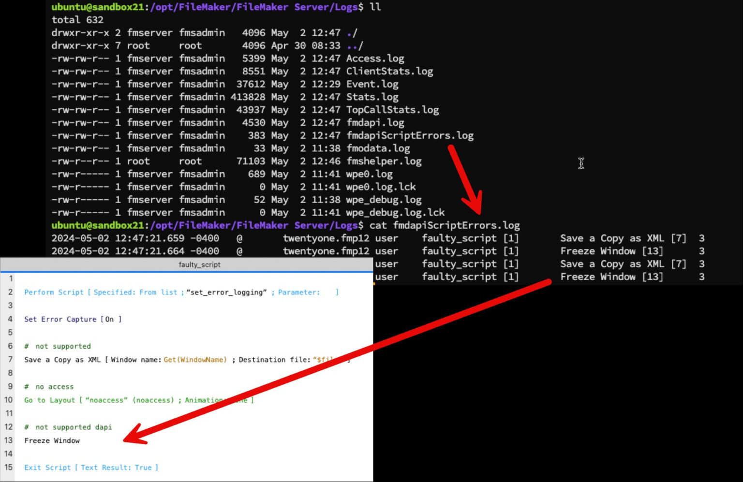Select the "# not supported dapi" comment
The width and height of the screenshot is (743, 482).
(x=68, y=427)
